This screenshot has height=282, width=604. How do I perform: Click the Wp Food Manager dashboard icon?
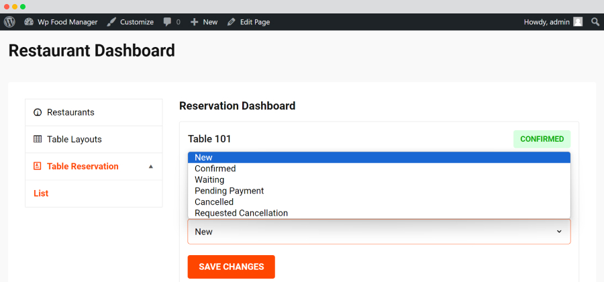[x=29, y=22]
